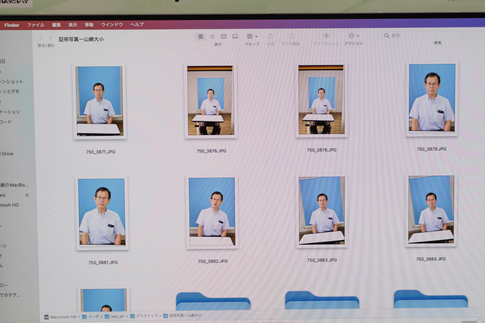
Task: Click デスクトップ in the path bar
Action: coord(144,316)
